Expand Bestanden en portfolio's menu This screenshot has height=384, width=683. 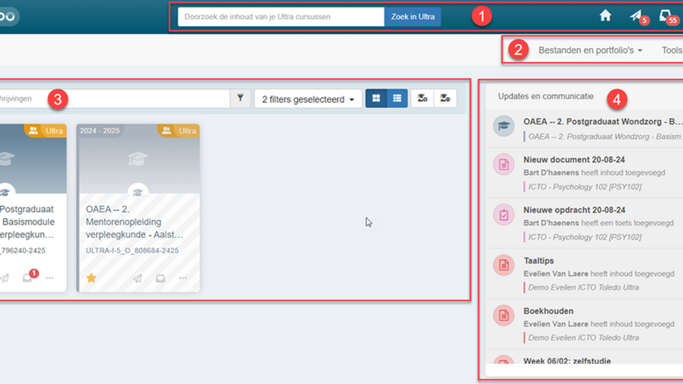click(590, 50)
